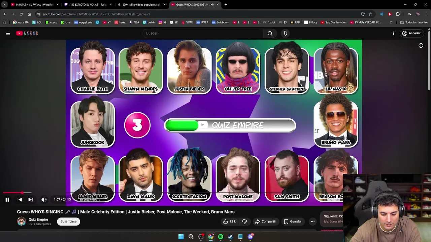Go to browser home page

[29, 14]
